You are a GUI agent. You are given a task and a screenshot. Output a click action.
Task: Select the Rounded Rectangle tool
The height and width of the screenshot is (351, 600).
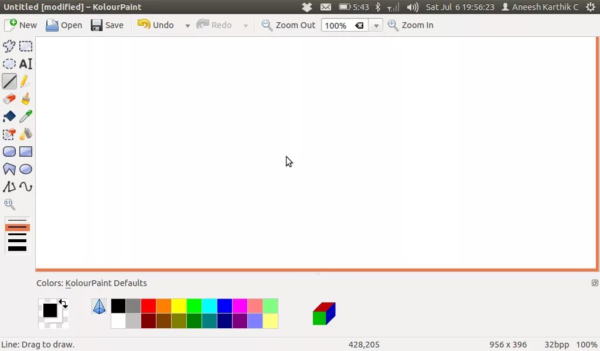tap(9, 152)
